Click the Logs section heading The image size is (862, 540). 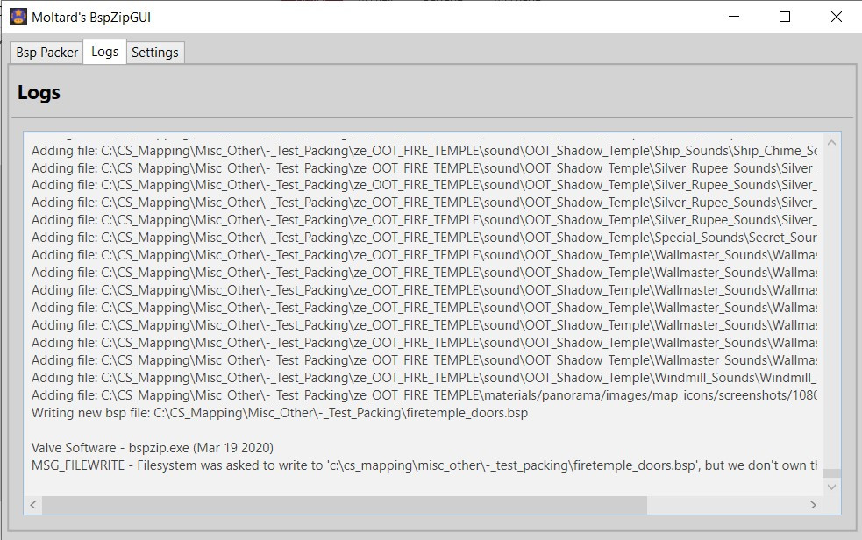[x=39, y=92]
